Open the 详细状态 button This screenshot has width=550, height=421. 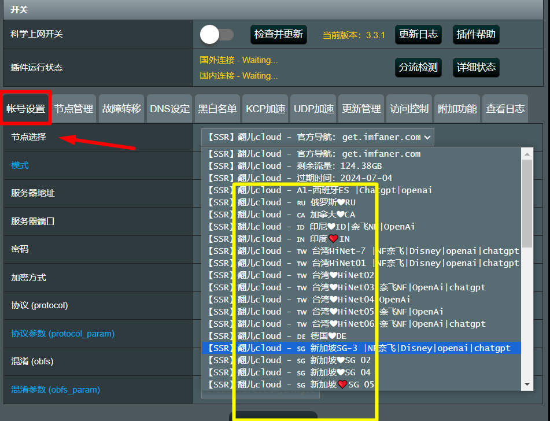click(x=476, y=67)
